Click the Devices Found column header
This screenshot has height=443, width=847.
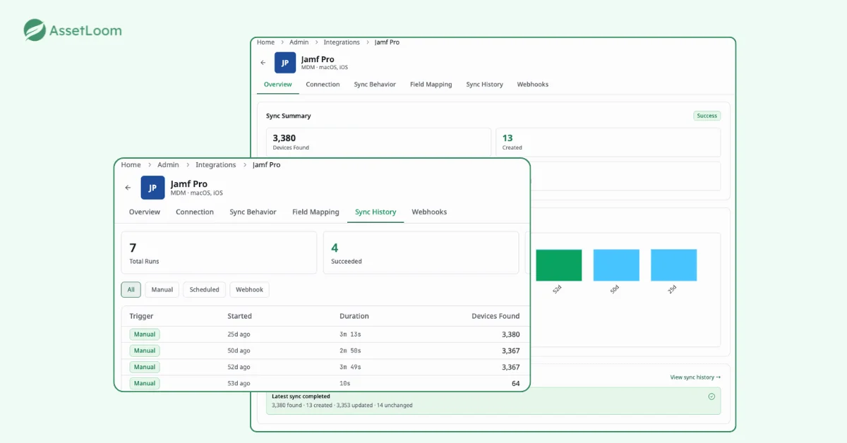(495, 316)
